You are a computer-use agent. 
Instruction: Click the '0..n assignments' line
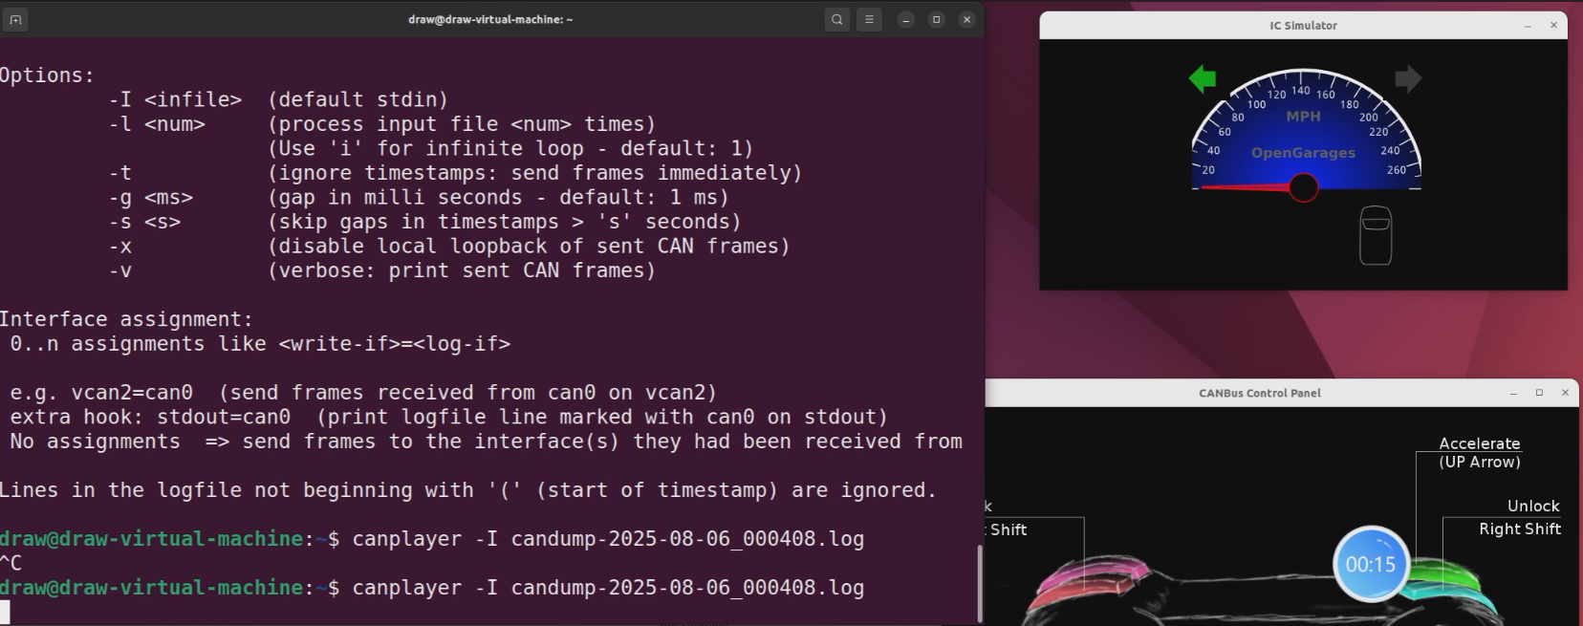tap(260, 344)
